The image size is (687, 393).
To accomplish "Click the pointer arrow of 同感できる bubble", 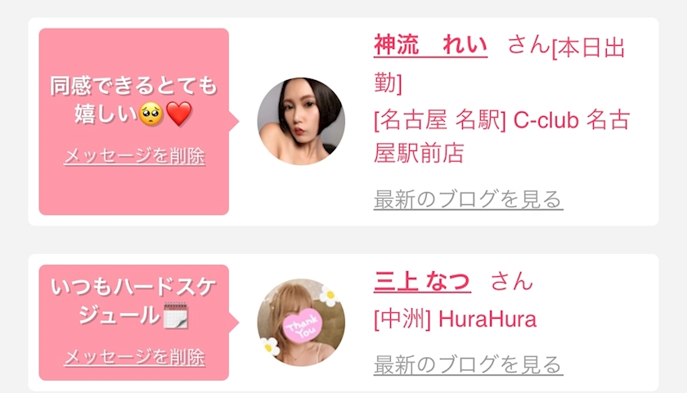I will tap(234, 121).
